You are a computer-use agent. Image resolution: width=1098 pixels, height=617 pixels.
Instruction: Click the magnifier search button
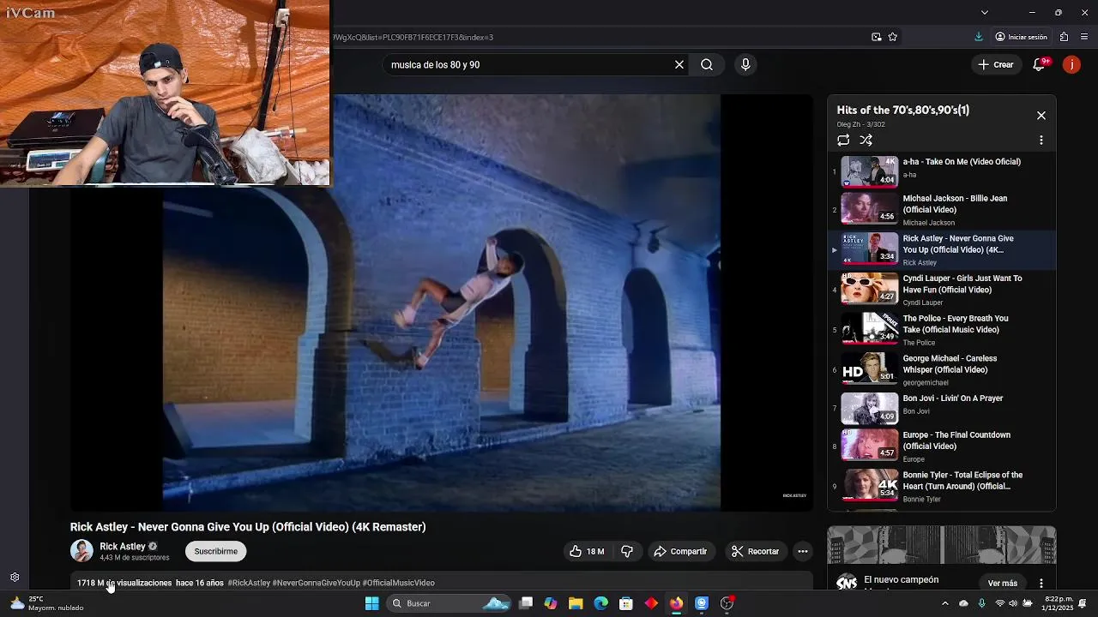(x=707, y=64)
